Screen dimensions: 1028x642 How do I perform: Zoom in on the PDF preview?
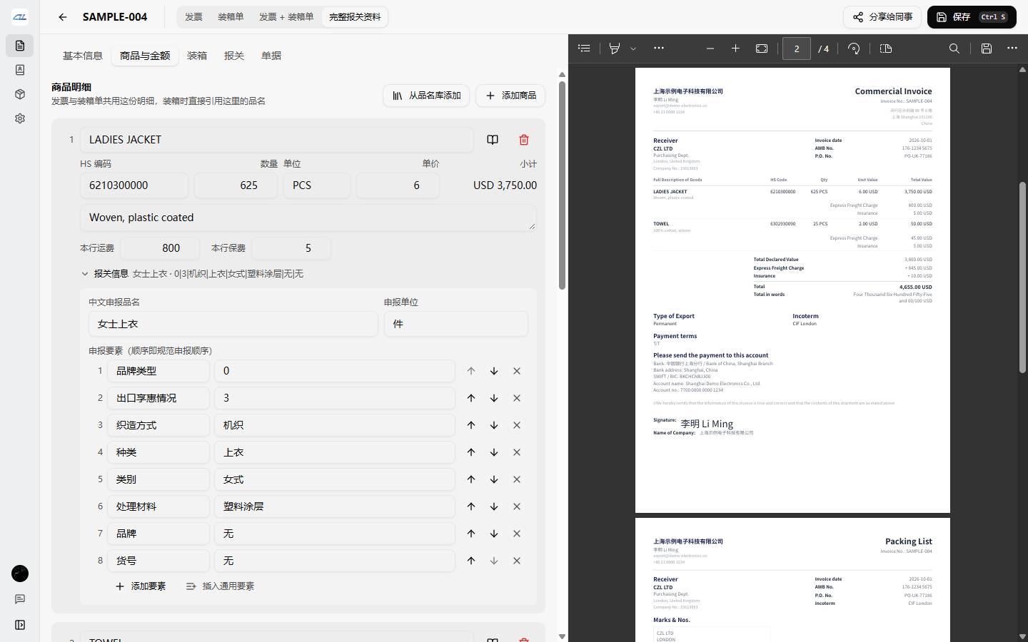click(735, 49)
